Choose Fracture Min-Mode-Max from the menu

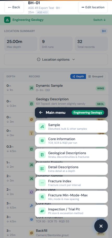(71, 197)
